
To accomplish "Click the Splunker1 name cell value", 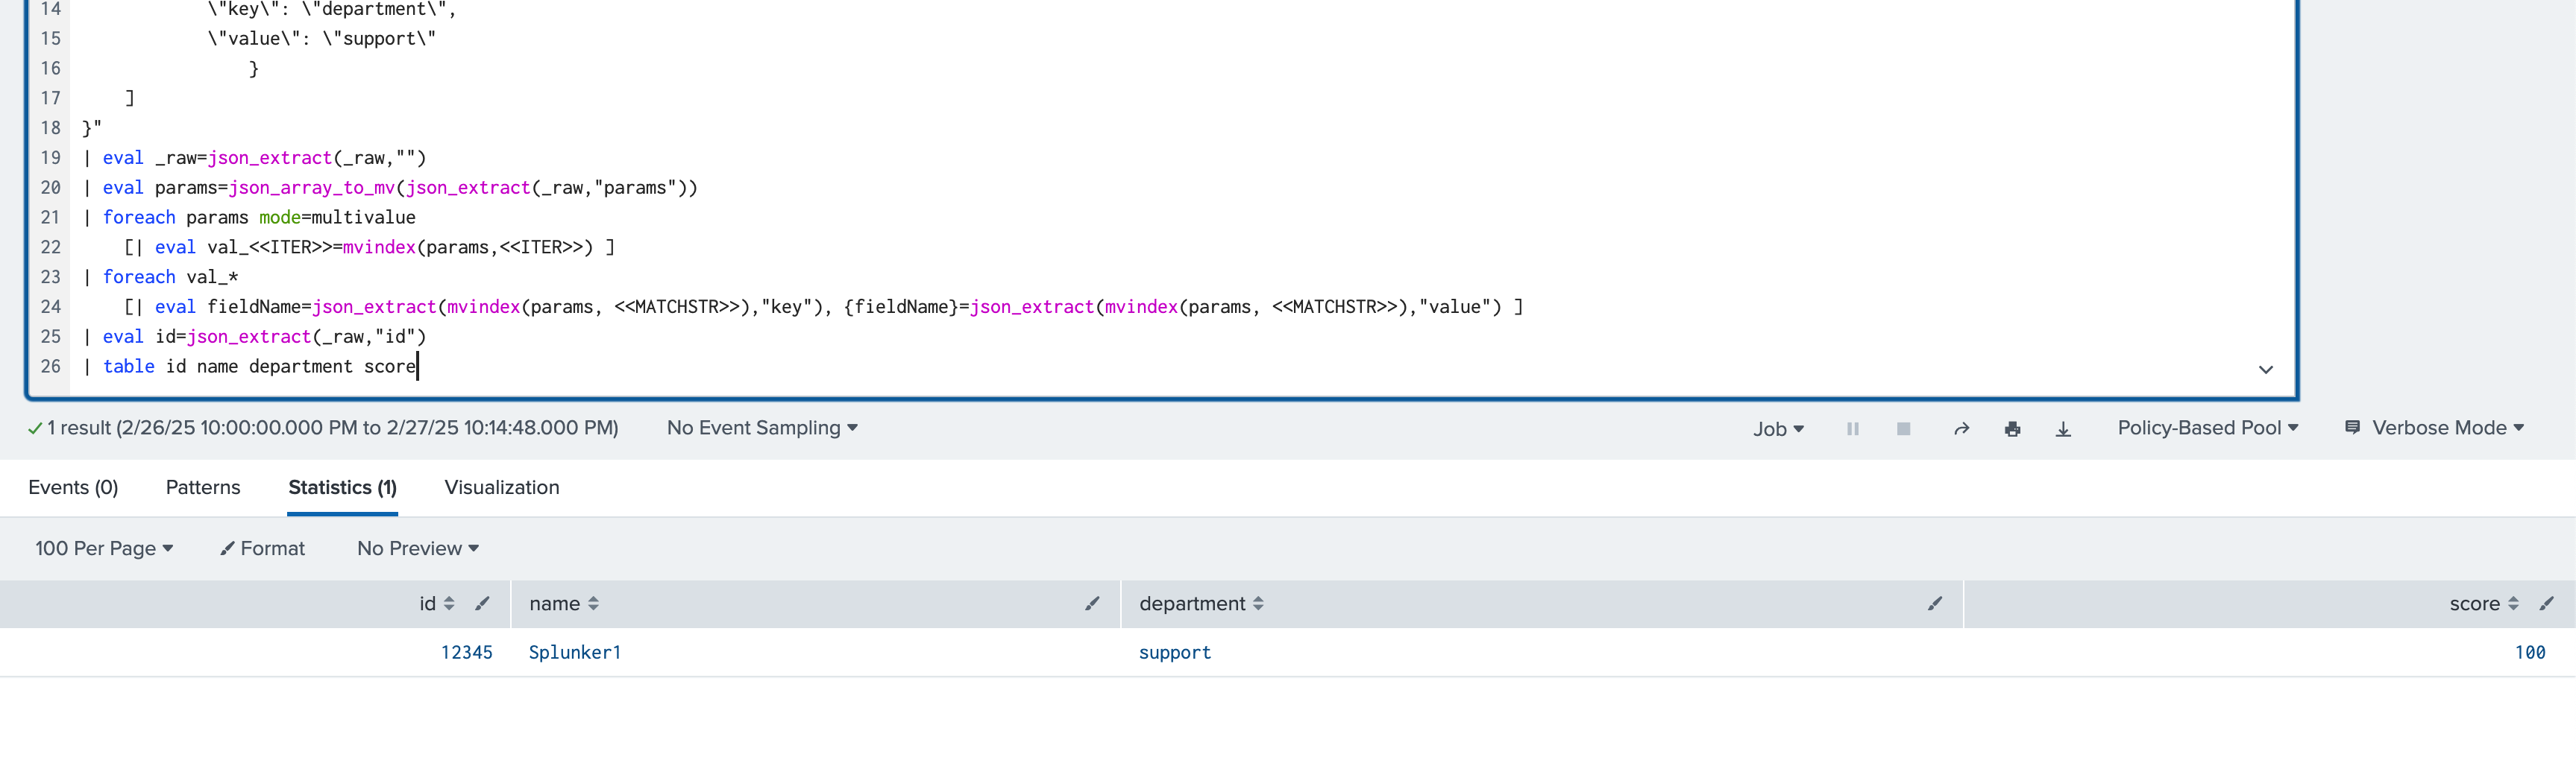I will (x=574, y=652).
